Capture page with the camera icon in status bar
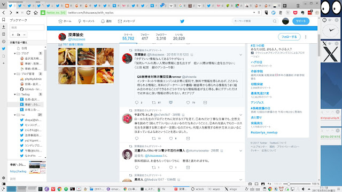 [250, 184]
